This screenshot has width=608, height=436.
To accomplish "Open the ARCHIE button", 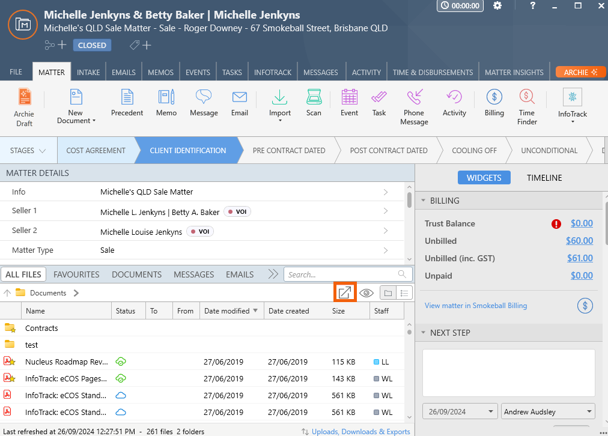I will [580, 73].
